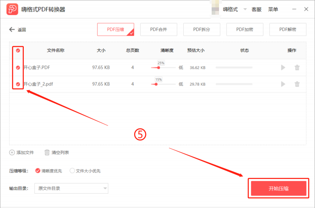Start compressing 开心盒子.PDF with its play icon
315x208 pixels.
pos(283,68)
